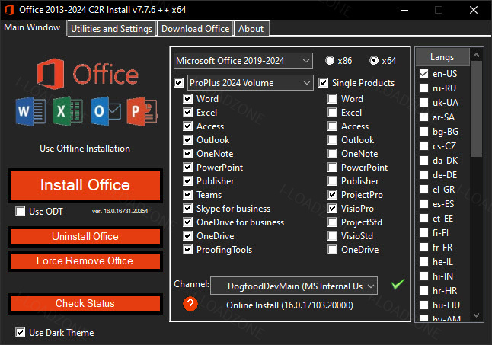Viewport: 492px width, 345px height.
Task: Click the PowerPoint app icon under Office logo
Action: click(142, 111)
